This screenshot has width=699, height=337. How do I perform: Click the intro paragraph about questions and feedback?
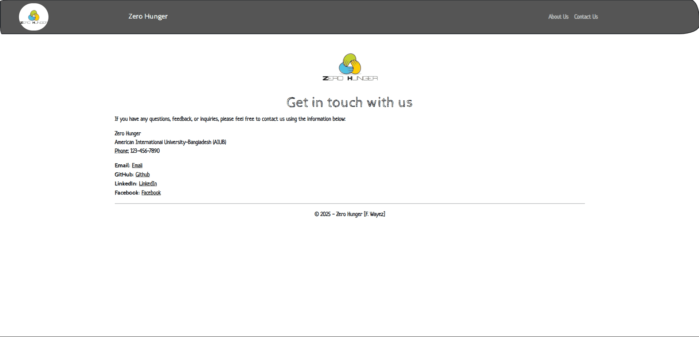tap(230, 119)
